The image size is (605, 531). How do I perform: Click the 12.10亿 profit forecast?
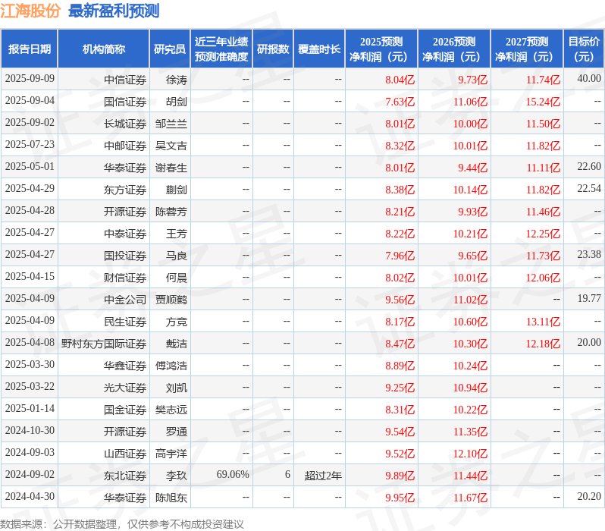point(470,454)
